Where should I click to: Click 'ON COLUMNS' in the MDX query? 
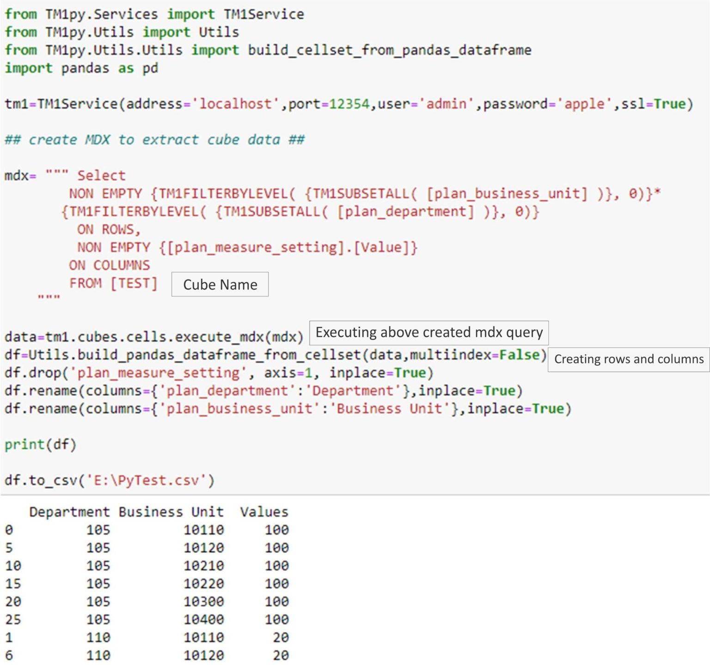click(x=110, y=265)
